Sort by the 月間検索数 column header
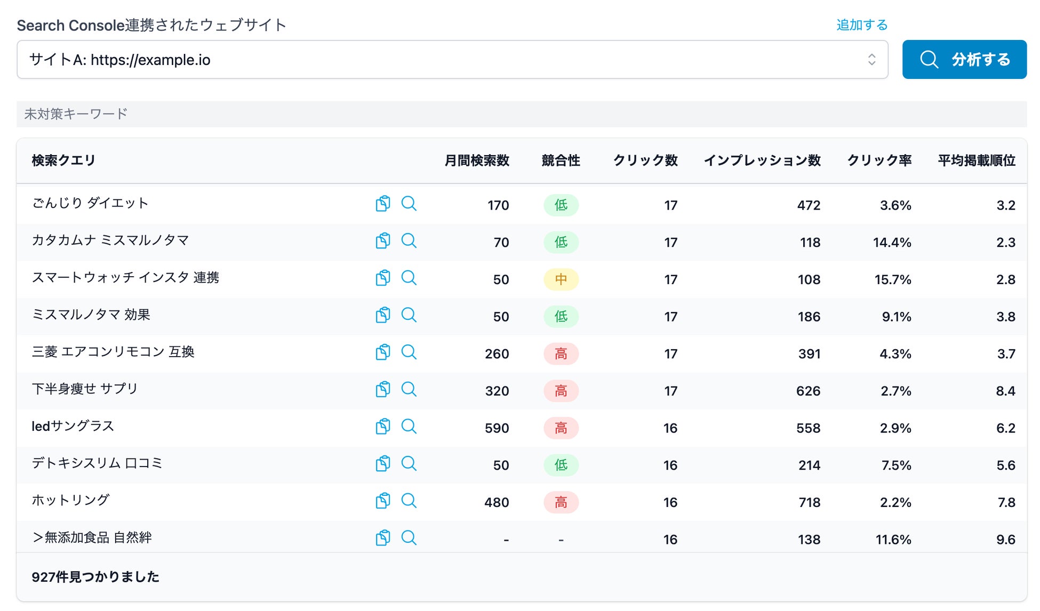The width and height of the screenshot is (1040, 611). coord(476,160)
